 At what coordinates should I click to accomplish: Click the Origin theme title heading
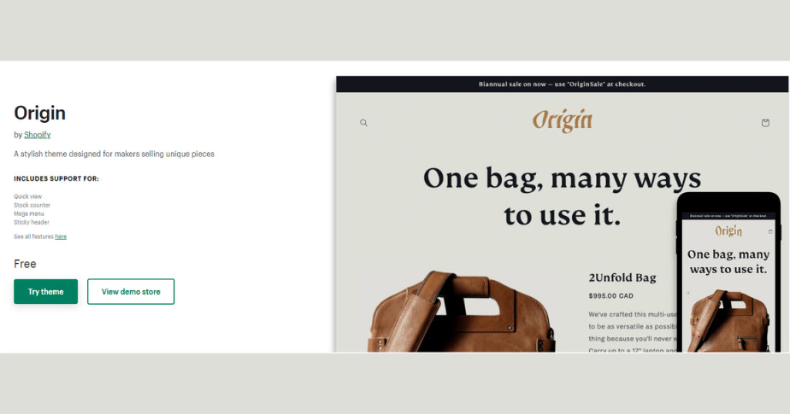tap(39, 114)
